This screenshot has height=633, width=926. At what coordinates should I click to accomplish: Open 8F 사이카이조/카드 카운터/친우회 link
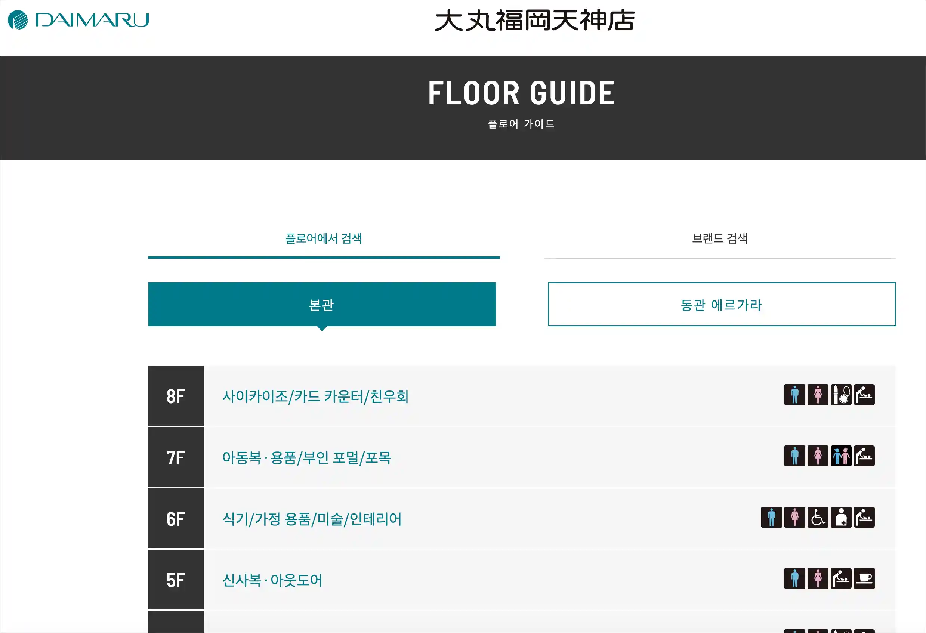pyautogui.click(x=315, y=396)
